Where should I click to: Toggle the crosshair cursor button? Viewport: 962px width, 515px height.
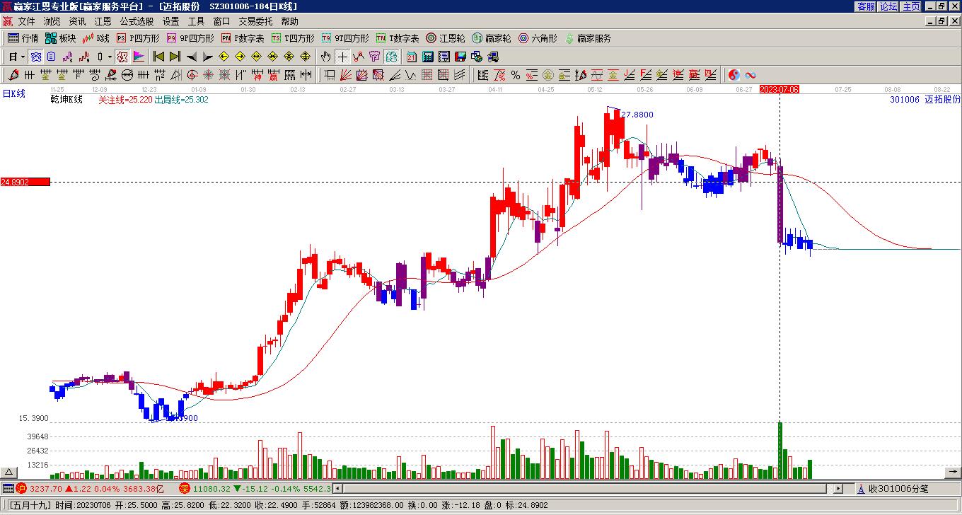[x=342, y=57]
